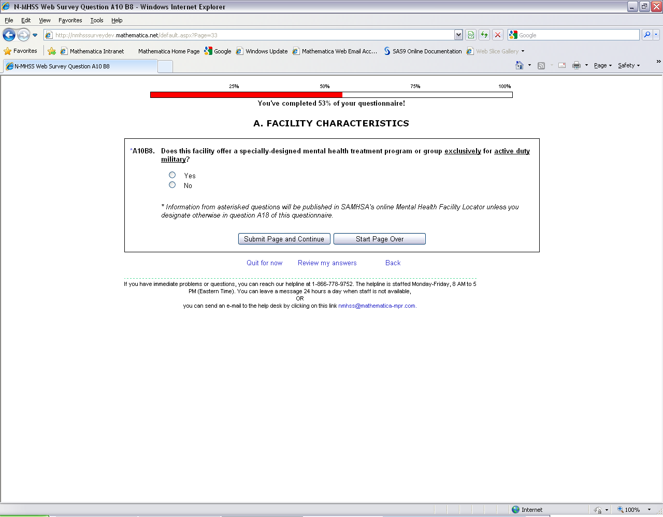Screen dimensions: 663x517
Task: Click the 100% zoom level button
Action: [x=629, y=510]
